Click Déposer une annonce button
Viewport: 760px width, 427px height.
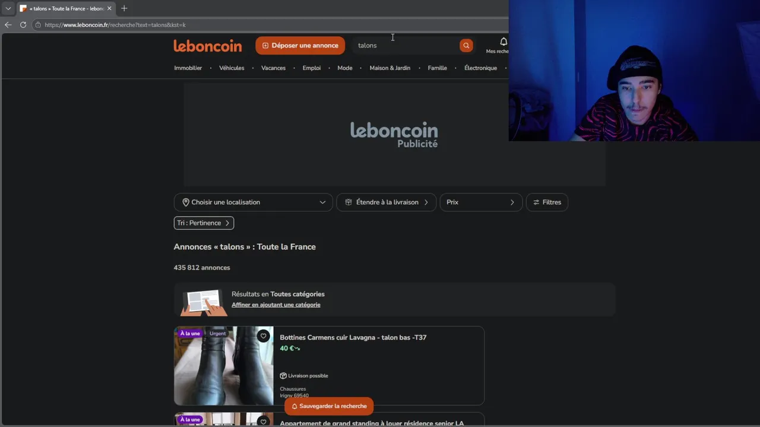pyautogui.click(x=300, y=46)
